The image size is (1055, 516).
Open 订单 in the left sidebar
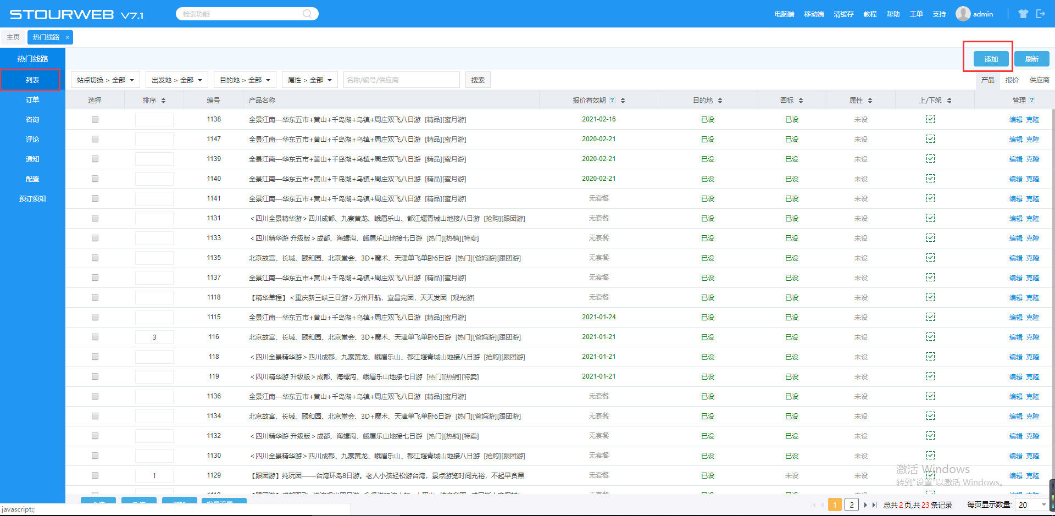pos(32,100)
